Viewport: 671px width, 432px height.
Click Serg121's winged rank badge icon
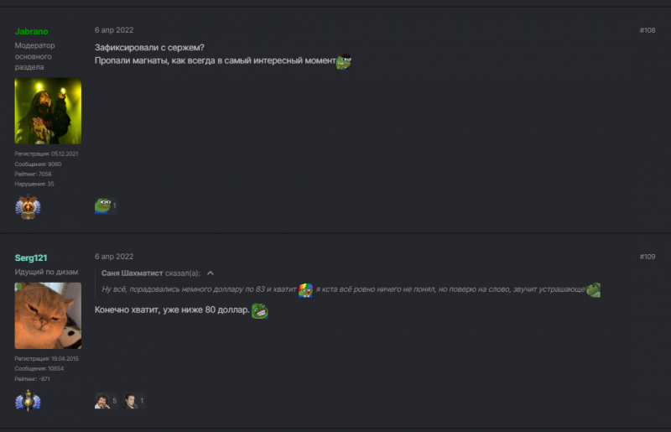(x=28, y=401)
